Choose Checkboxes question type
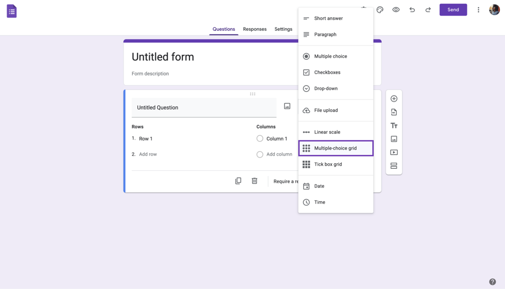Screen dimensions: 505x289 coord(336,72)
